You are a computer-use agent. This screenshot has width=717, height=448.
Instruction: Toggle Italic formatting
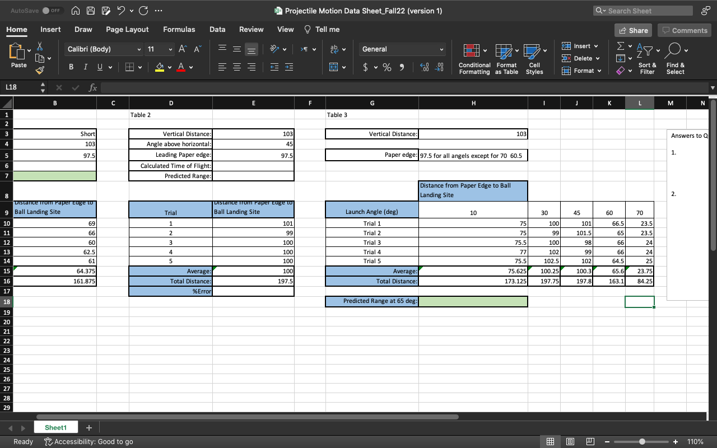(x=85, y=67)
